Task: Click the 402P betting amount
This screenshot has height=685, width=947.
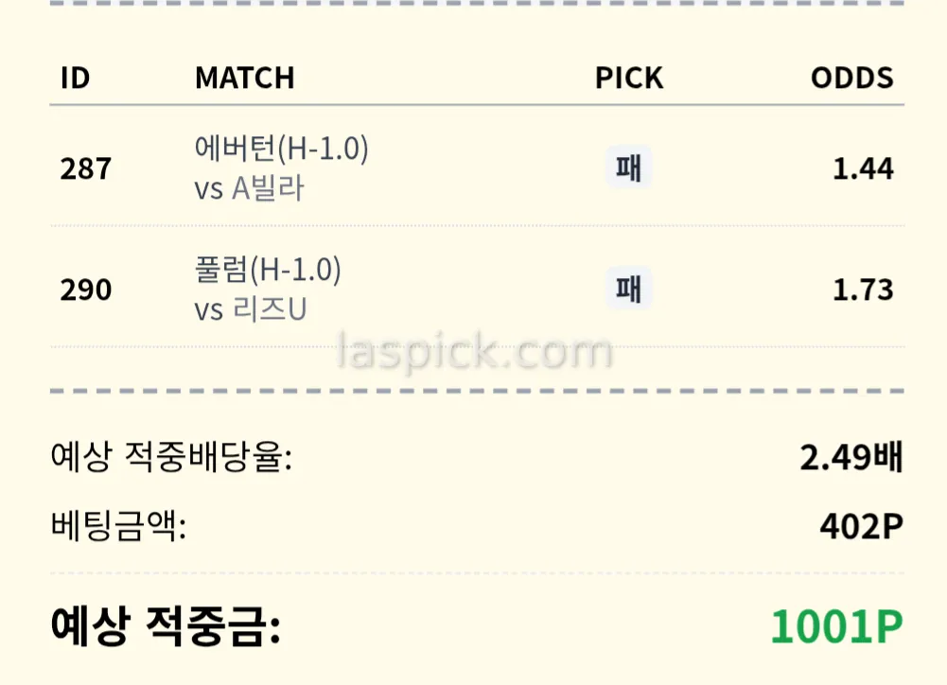Action: click(861, 526)
